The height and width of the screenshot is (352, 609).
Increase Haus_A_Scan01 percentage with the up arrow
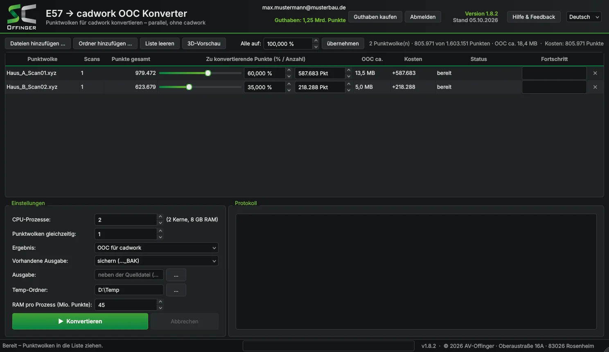pyautogui.click(x=289, y=70)
